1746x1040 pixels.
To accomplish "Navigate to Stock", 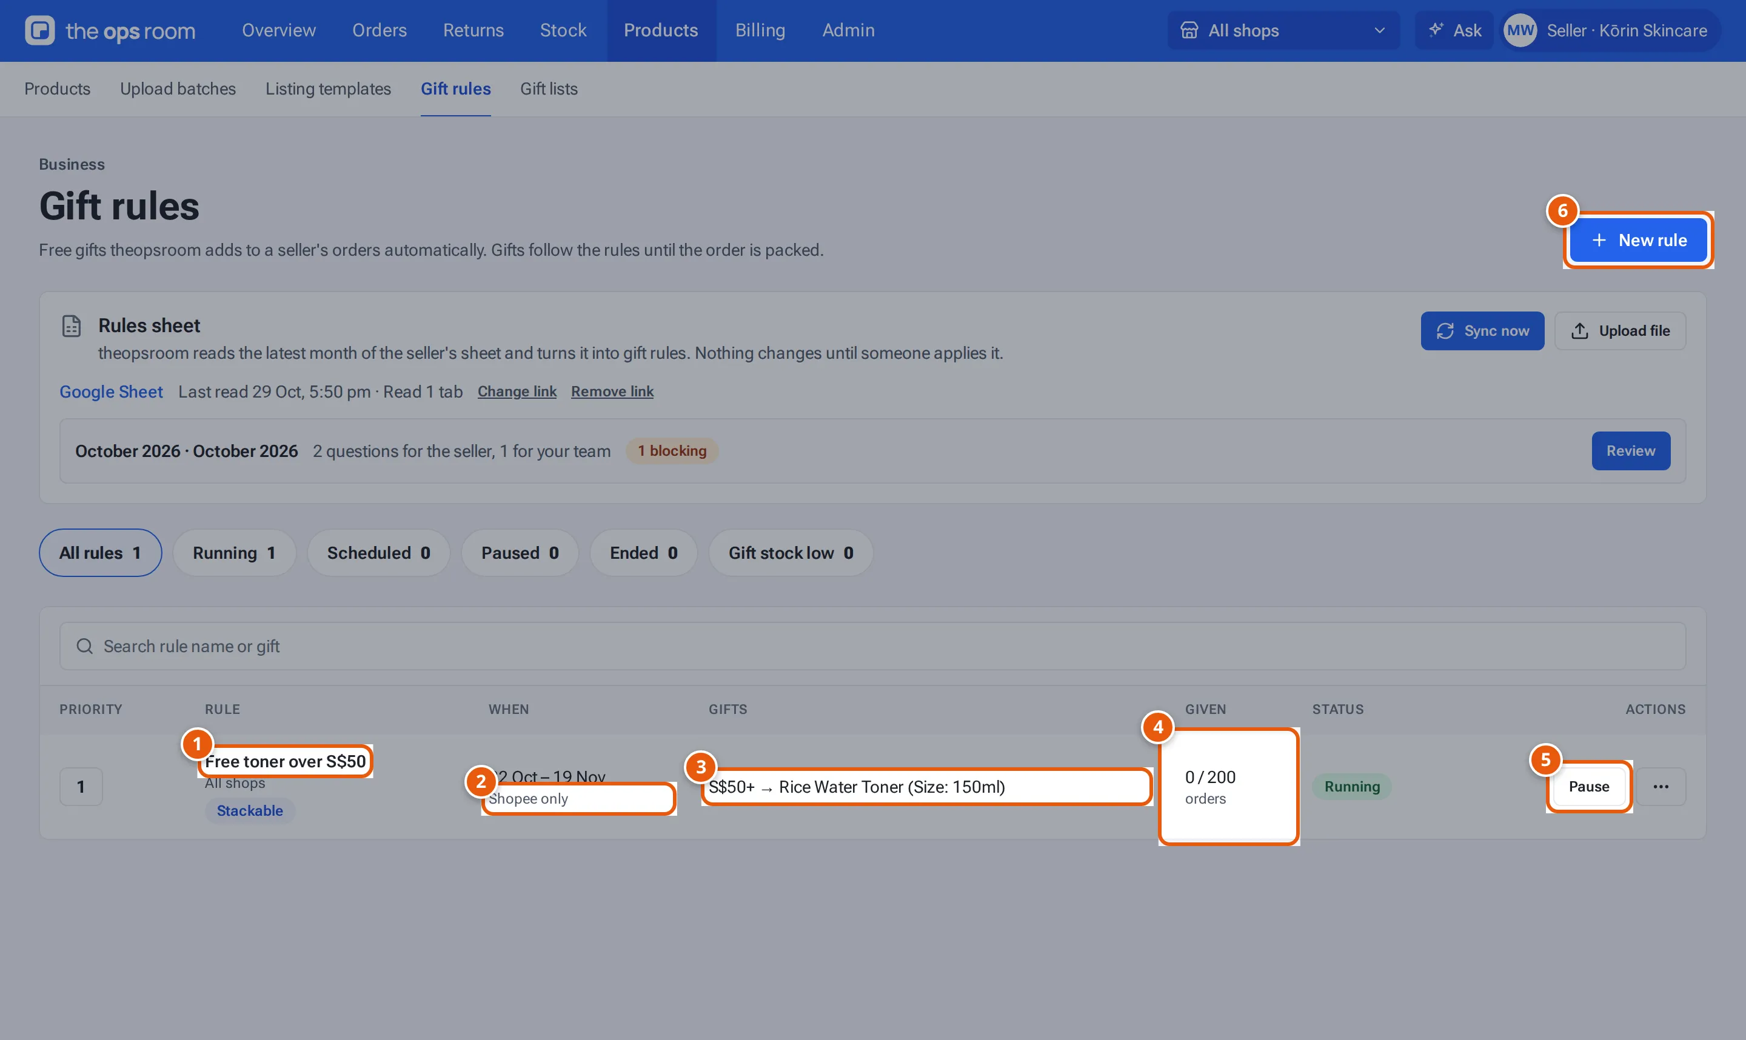I will click(563, 30).
